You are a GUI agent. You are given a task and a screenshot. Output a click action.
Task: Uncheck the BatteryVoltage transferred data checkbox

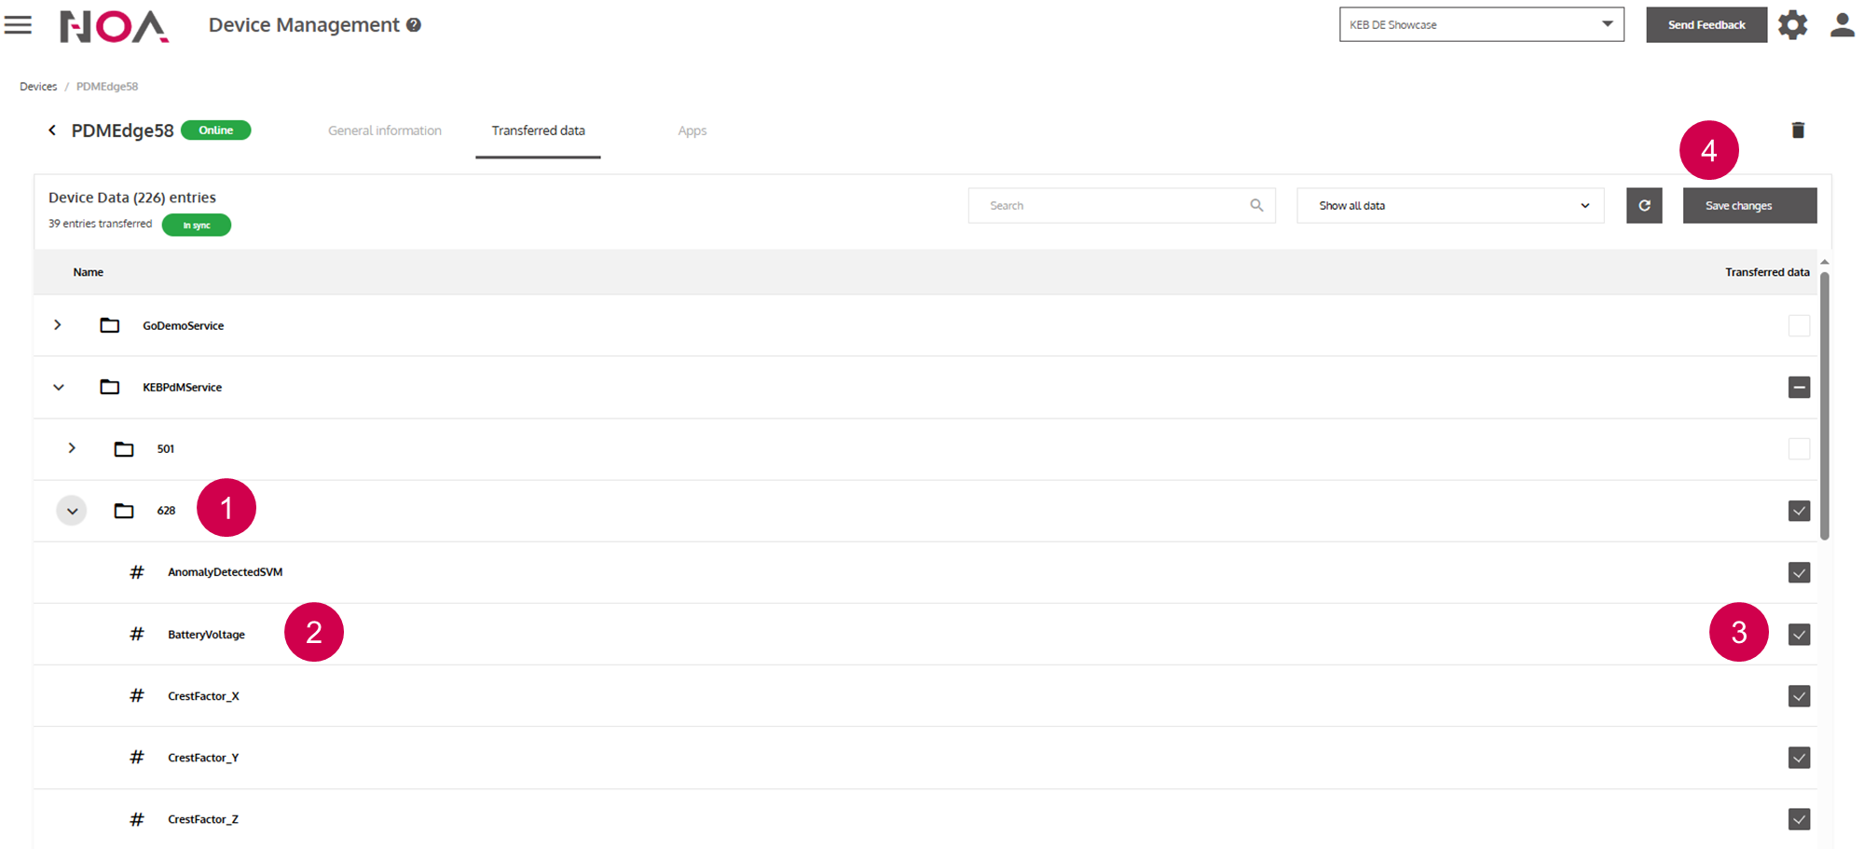(x=1799, y=635)
